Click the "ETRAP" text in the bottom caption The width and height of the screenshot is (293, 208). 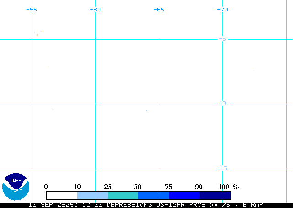pyautogui.click(x=253, y=205)
